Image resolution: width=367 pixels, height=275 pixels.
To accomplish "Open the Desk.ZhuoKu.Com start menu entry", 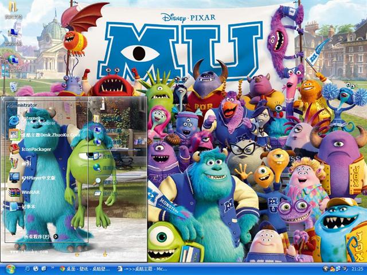I will (x=45, y=135).
